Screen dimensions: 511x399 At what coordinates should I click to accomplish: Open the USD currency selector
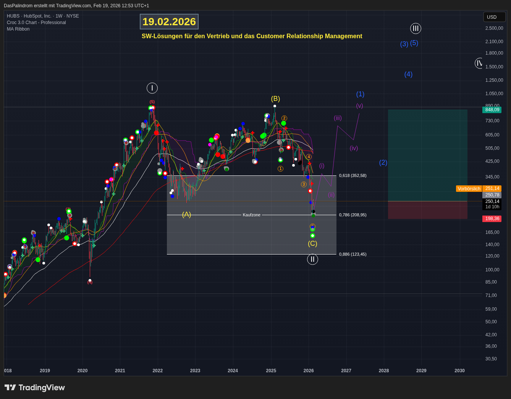click(x=494, y=17)
